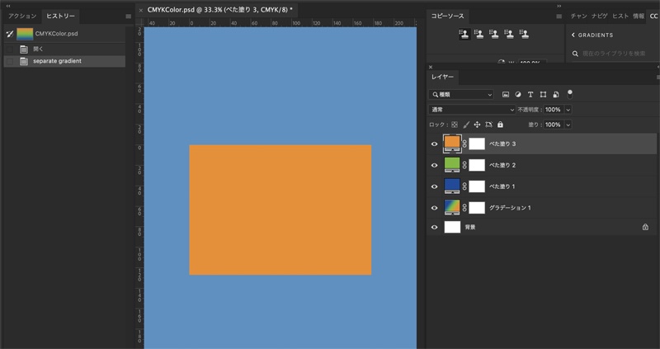Hide the べた塗り 3 layer
Viewport: 660px width, 349px height.
pos(435,144)
